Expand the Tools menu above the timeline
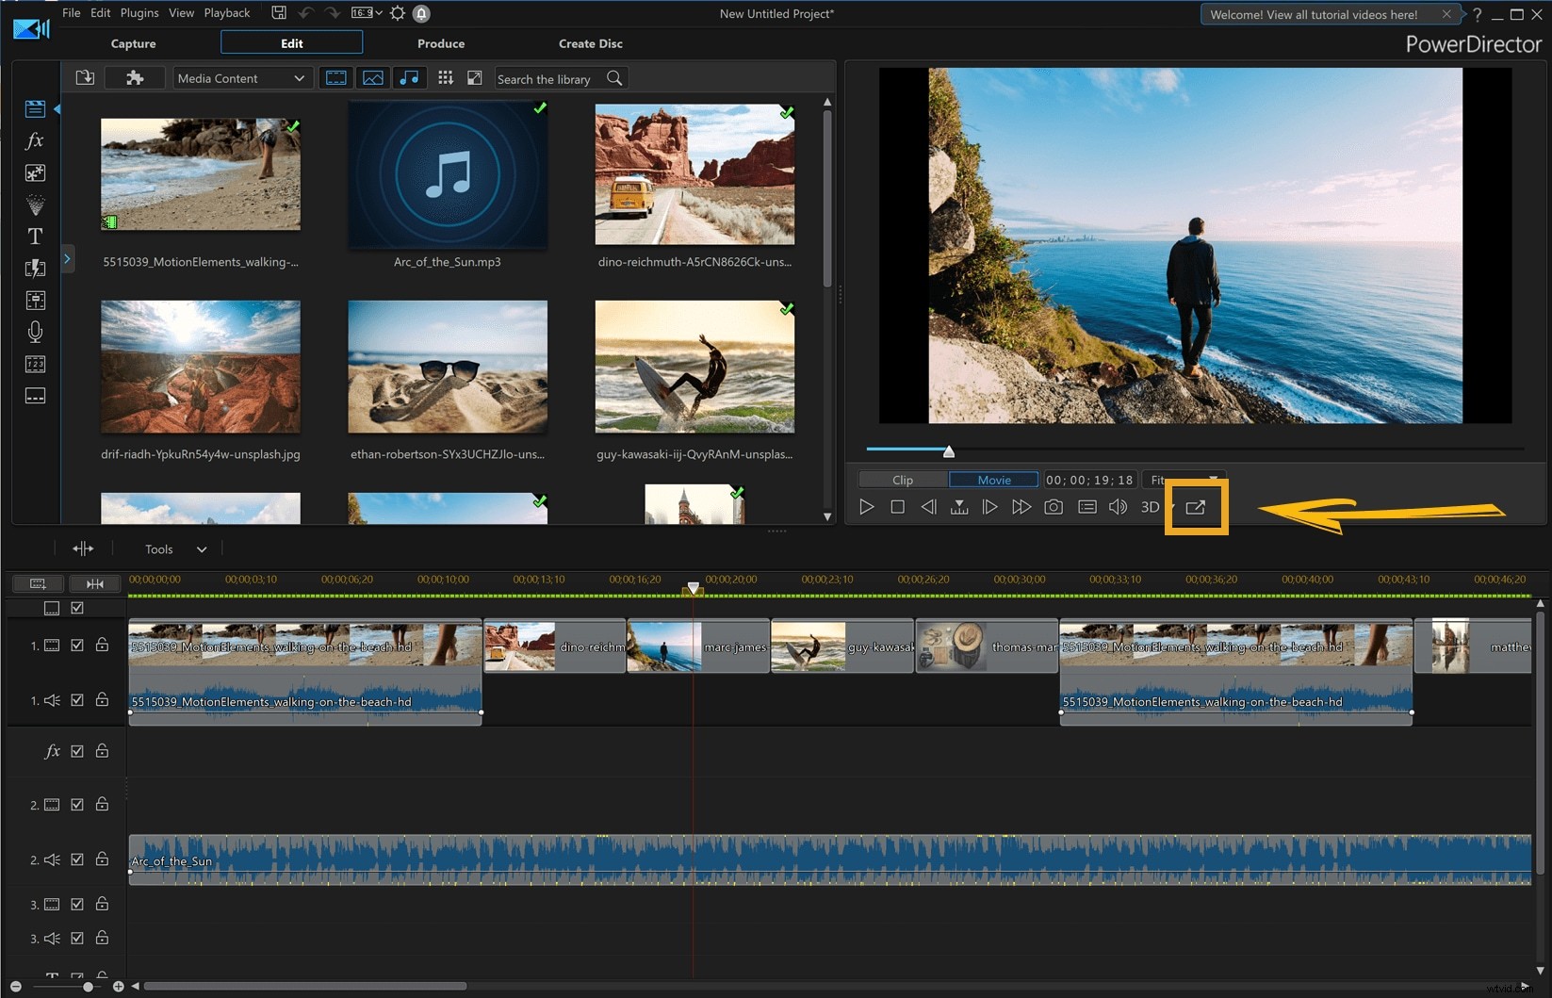The width and height of the screenshot is (1552, 998). [x=172, y=548]
